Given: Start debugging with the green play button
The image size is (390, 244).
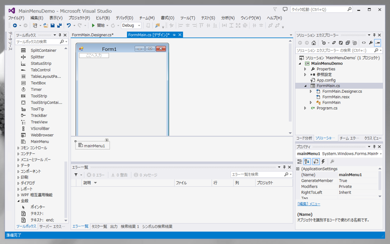Looking at the screenshot, I should tap(93, 25).
